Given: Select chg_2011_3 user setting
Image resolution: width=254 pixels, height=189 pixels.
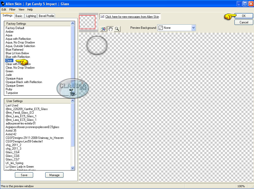Looking at the screenshot, I should [x=13, y=148].
